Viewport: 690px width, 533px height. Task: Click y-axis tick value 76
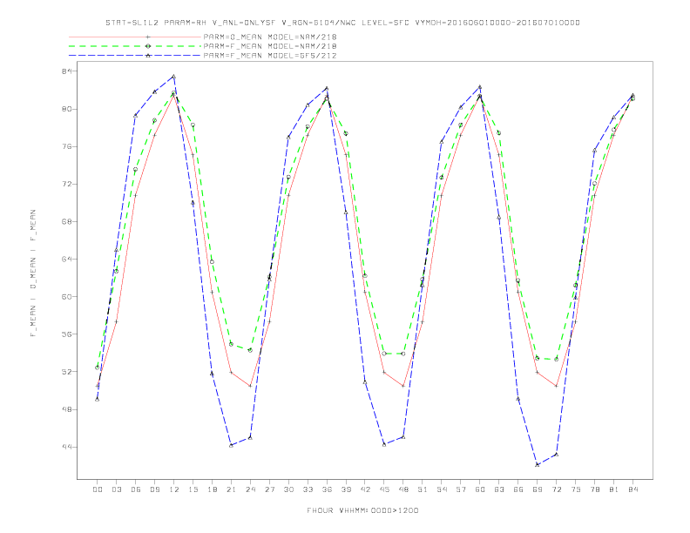(x=67, y=146)
